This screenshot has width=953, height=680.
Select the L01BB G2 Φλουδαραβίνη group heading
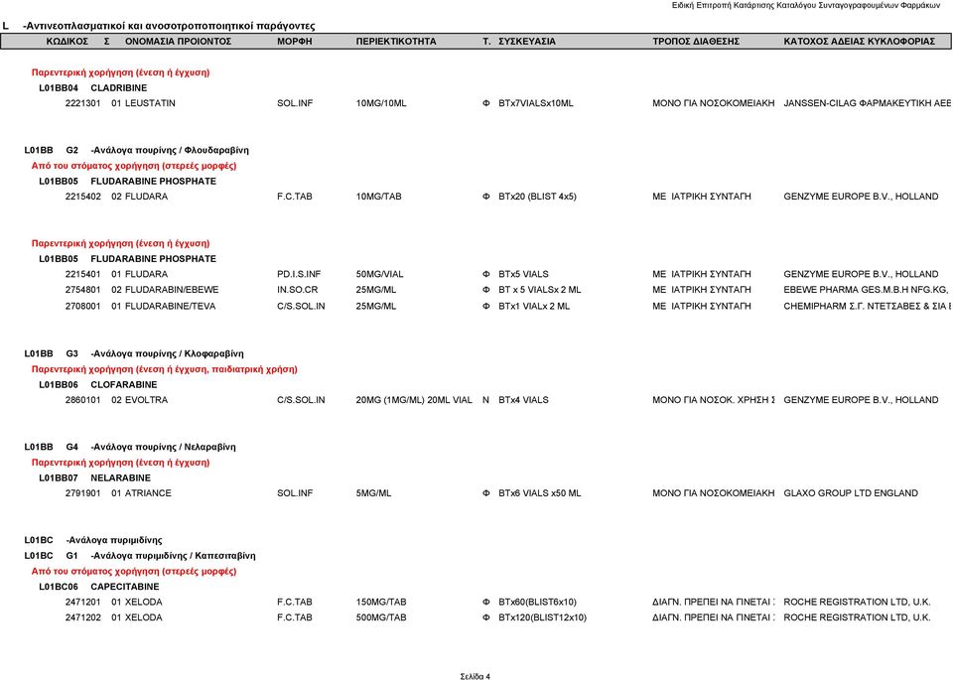click(136, 150)
